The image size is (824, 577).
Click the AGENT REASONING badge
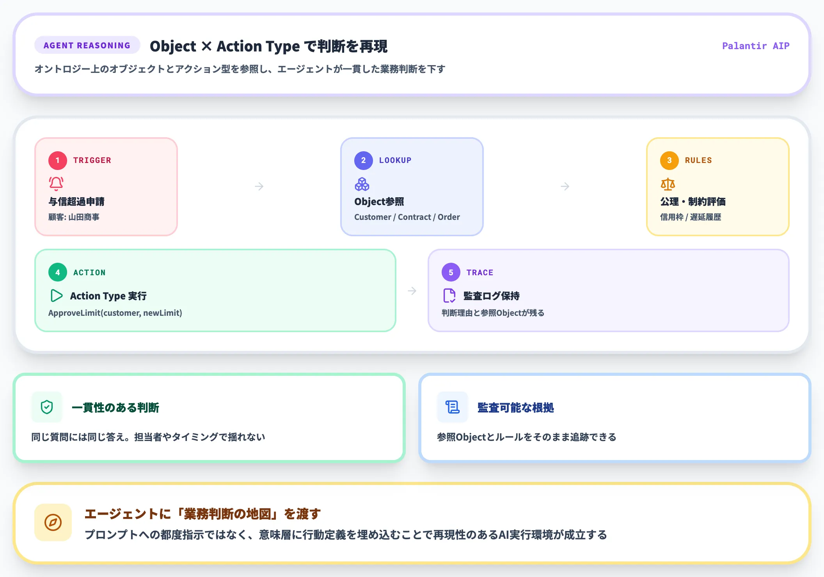[87, 45]
